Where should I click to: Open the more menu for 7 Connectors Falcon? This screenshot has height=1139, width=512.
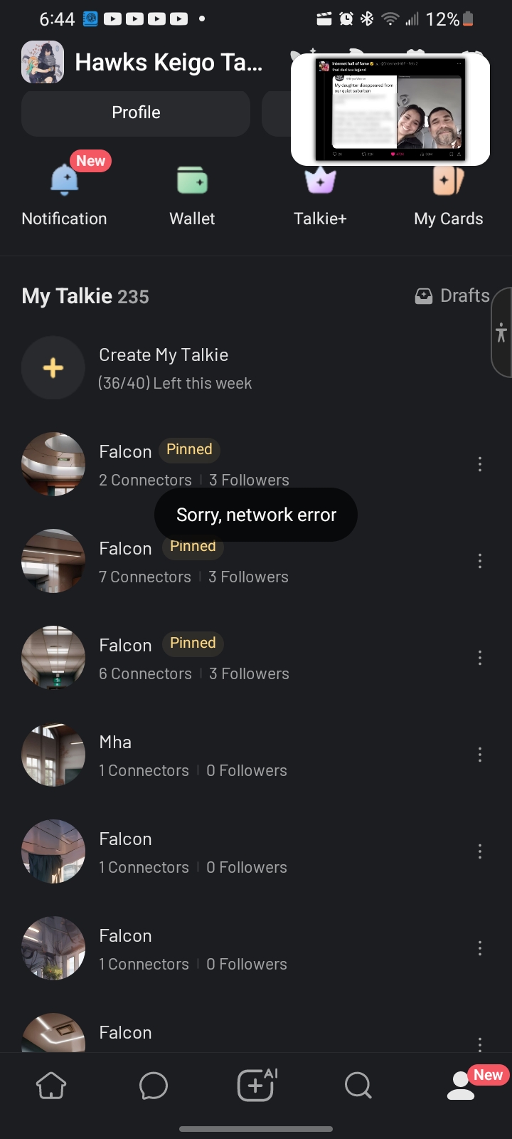[480, 561]
